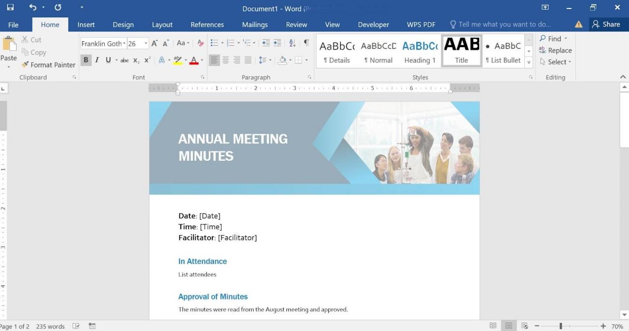Toggle bold formatting
The width and height of the screenshot is (629, 331).
86,60
